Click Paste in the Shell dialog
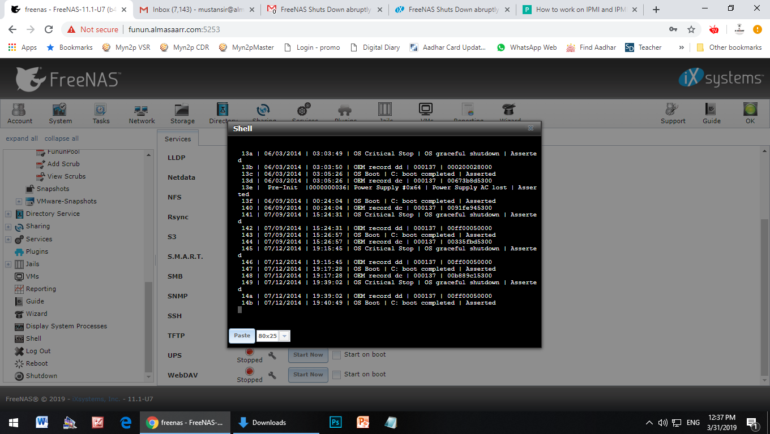This screenshot has height=434, width=770. [x=242, y=336]
